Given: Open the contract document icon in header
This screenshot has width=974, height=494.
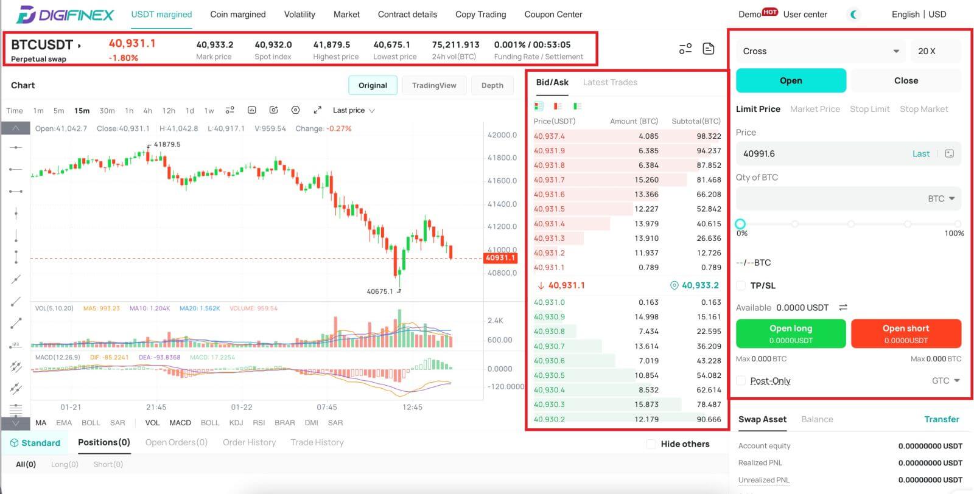Looking at the screenshot, I should [709, 49].
